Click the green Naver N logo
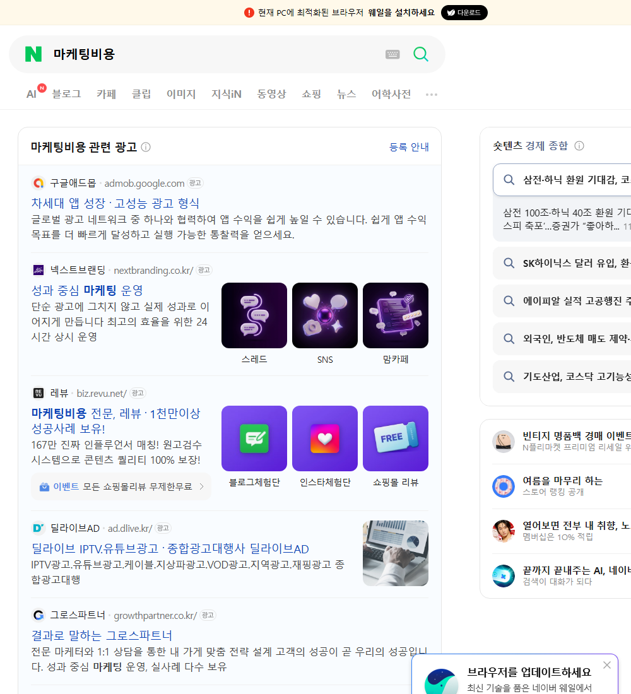 (33, 54)
